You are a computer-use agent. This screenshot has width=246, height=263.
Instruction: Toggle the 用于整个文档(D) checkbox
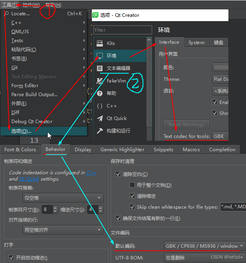132,185
